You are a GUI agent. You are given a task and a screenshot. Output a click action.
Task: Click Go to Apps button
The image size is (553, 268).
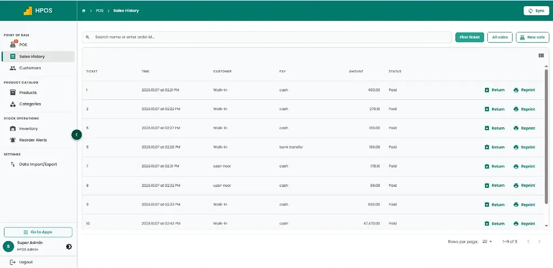click(38, 232)
